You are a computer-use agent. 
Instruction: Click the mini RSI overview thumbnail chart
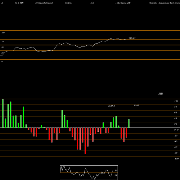click(x=89, y=172)
